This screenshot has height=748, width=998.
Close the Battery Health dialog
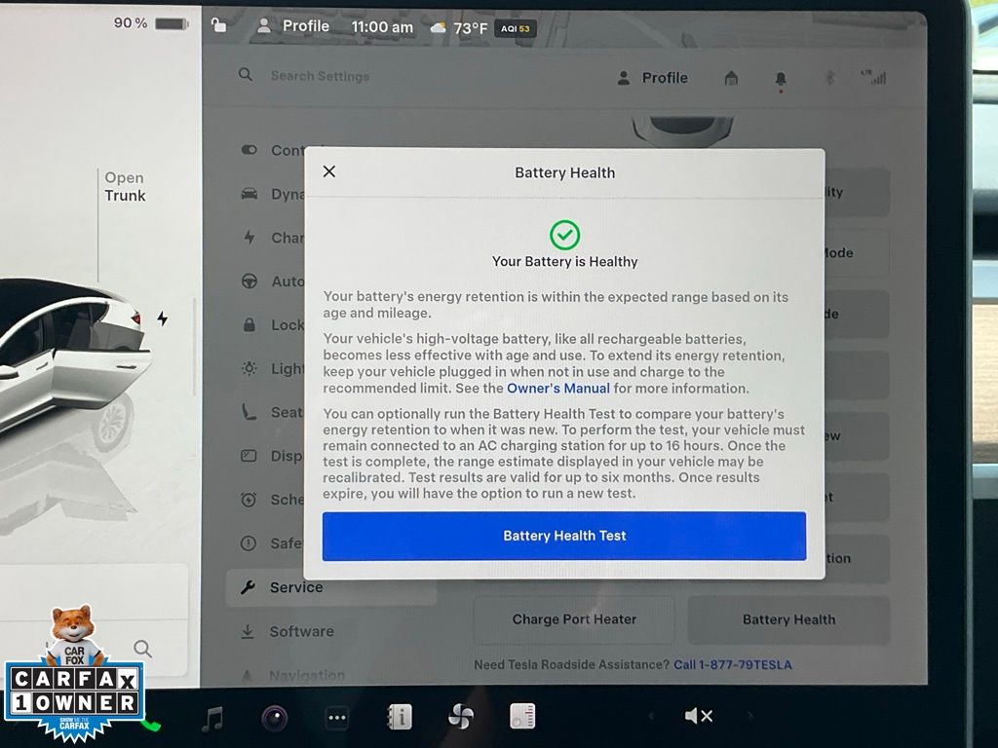coord(329,171)
